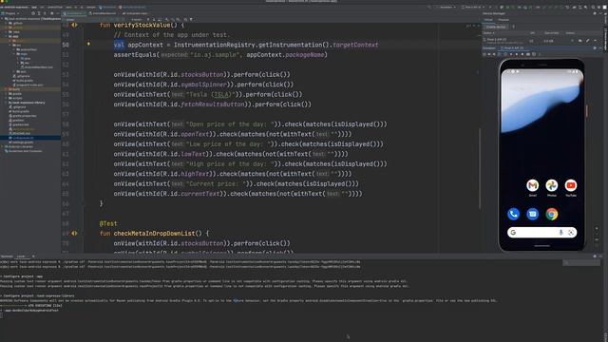The height and width of the screenshot is (342, 608).
Task: Open run configuration dropdown in toolbar
Action: pos(446,7)
